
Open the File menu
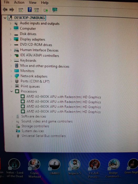coord(7,2)
